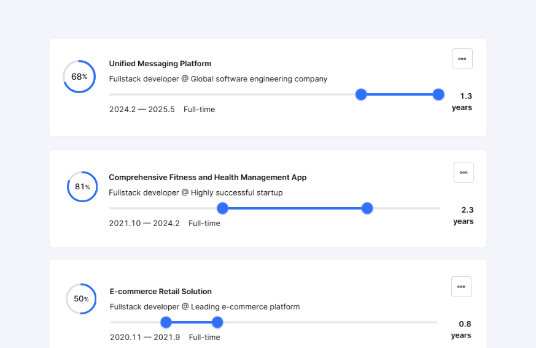The width and height of the screenshot is (536, 348).
Task: Click the 1.3 years duration label
Action: tap(462, 102)
